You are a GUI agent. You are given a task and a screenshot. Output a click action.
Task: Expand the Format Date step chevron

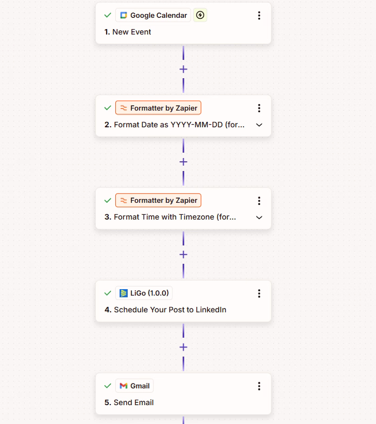point(259,125)
